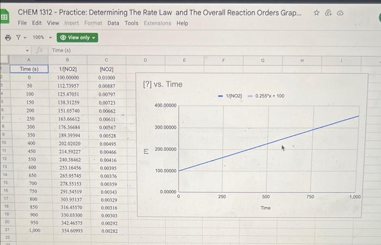This screenshot has width=381, height=245.
Task: Click the time cell showing 550
Action: (32, 160)
